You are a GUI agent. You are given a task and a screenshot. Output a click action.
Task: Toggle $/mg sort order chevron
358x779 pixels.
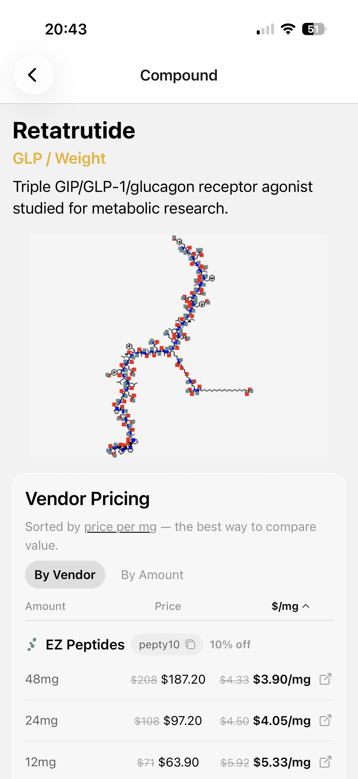(x=306, y=606)
